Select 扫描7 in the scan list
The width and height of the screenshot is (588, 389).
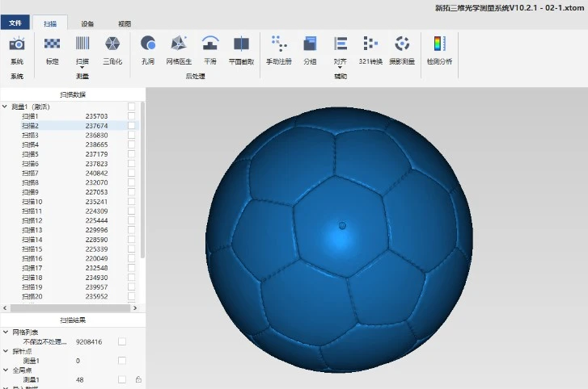(x=30, y=174)
